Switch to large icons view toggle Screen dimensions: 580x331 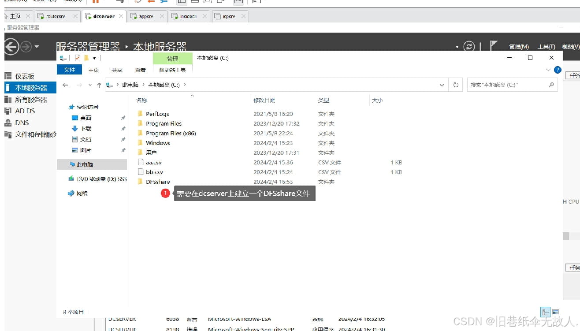(556, 312)
